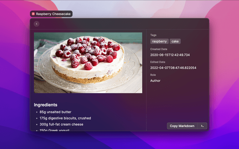The height and width of the screenshot is (149, 239).
Task: Click the Copy Markdown button
Action: 182,126
